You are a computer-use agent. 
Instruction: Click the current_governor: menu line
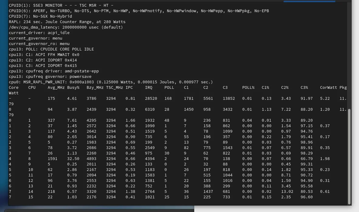(x=35, y=38)
